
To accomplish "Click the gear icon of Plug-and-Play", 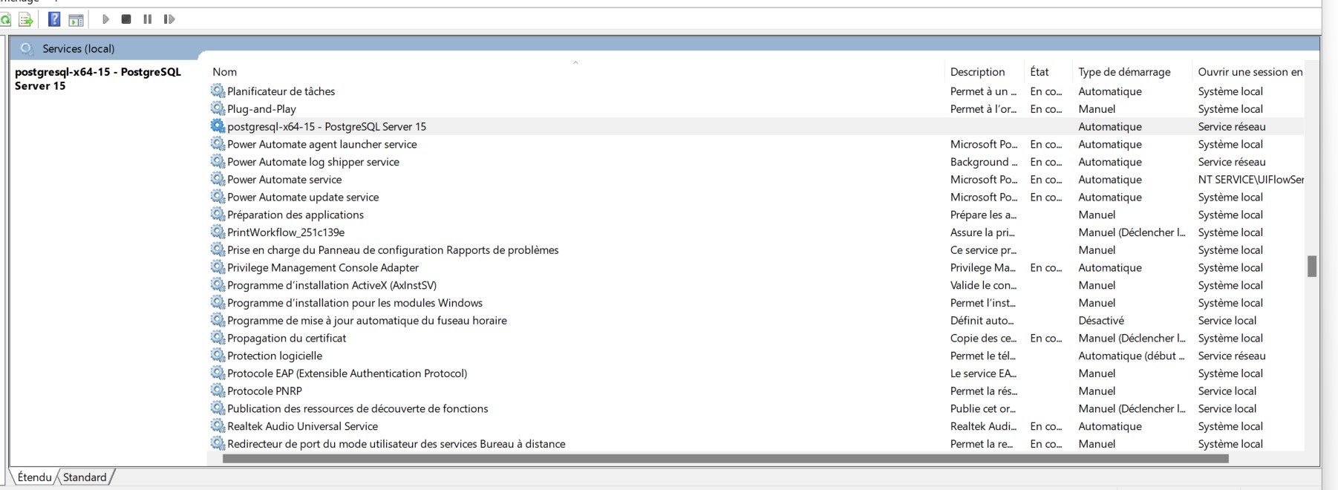I will [x=218, y=108].
